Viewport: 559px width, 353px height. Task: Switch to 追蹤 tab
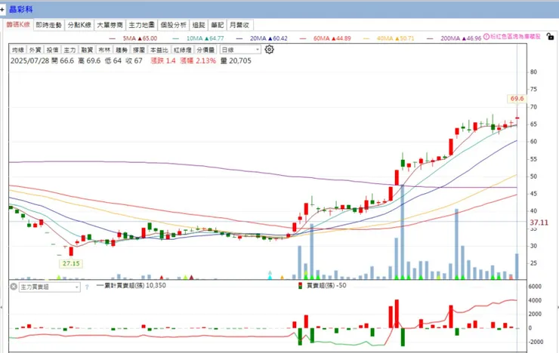199,25
